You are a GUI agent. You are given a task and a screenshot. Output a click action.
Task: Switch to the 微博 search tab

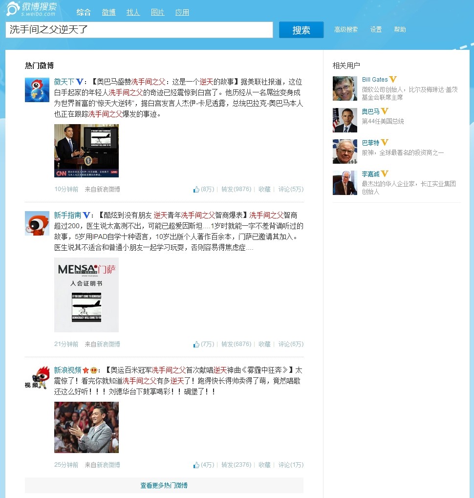pos(108,12)
